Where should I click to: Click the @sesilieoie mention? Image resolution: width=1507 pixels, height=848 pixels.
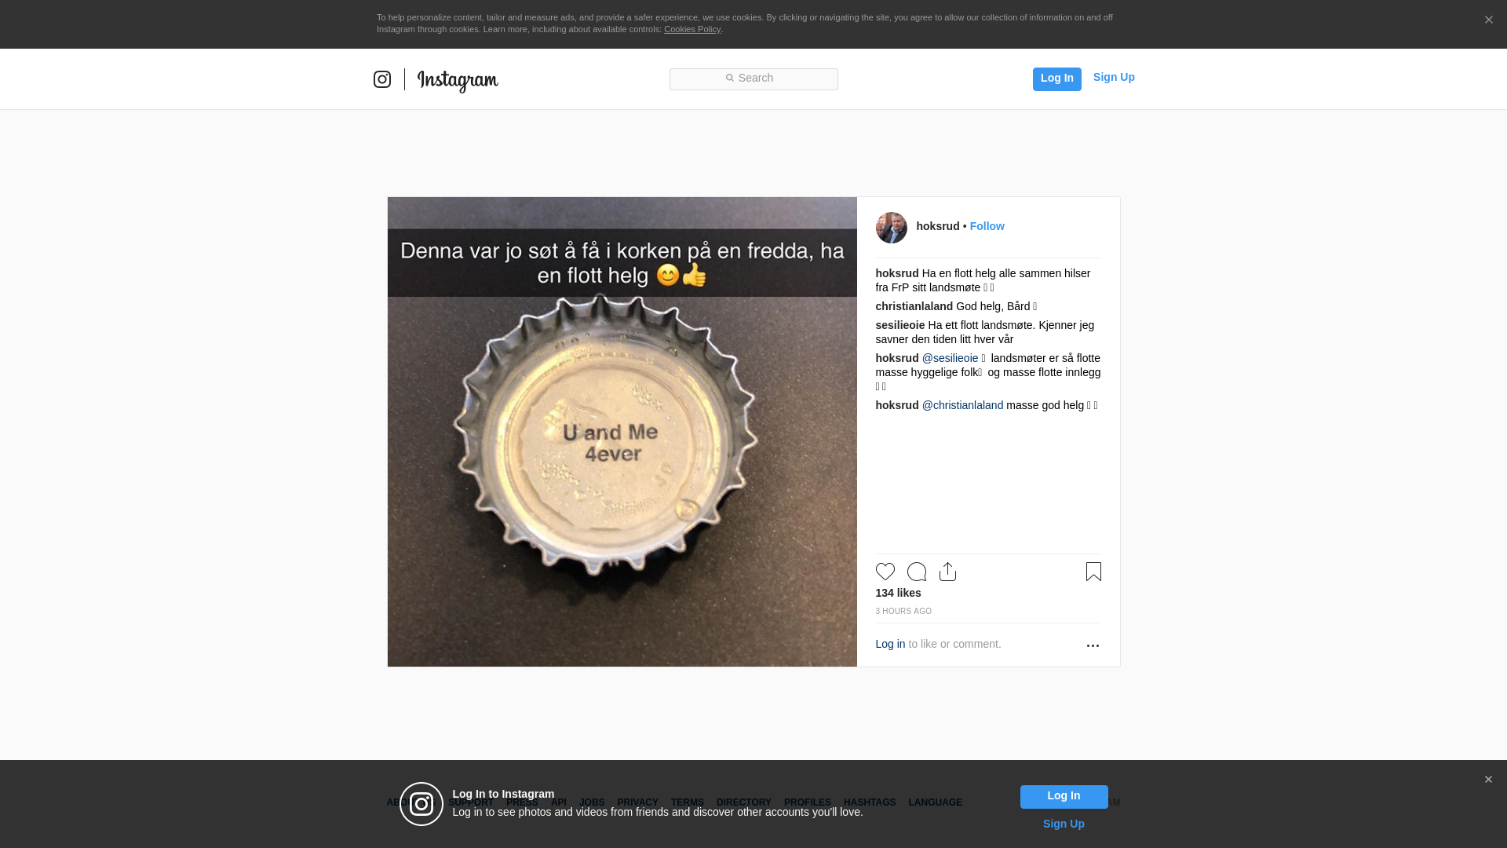click(950, 358)
